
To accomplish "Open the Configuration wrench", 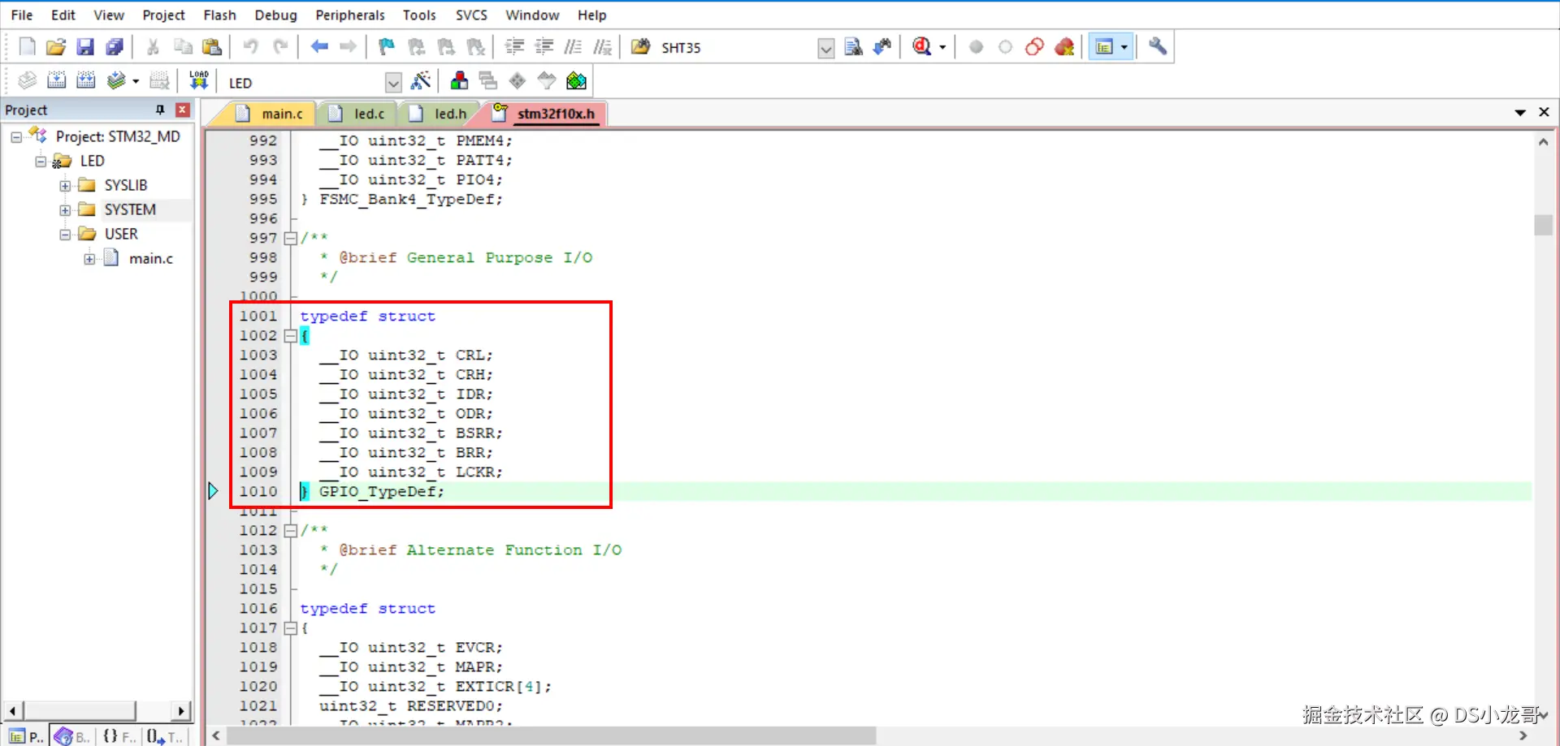I will [x=1158, y=47].
